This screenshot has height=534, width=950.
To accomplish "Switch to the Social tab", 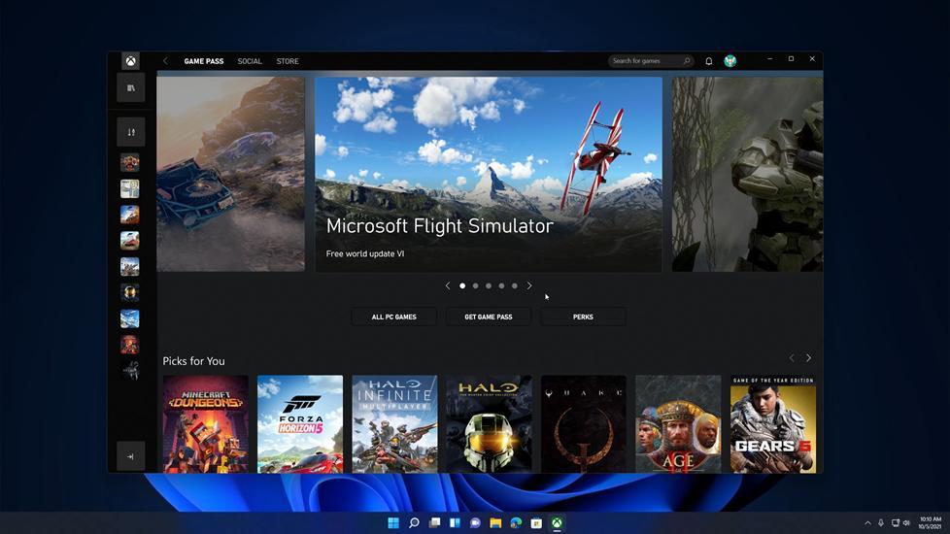I will point(250,61).
